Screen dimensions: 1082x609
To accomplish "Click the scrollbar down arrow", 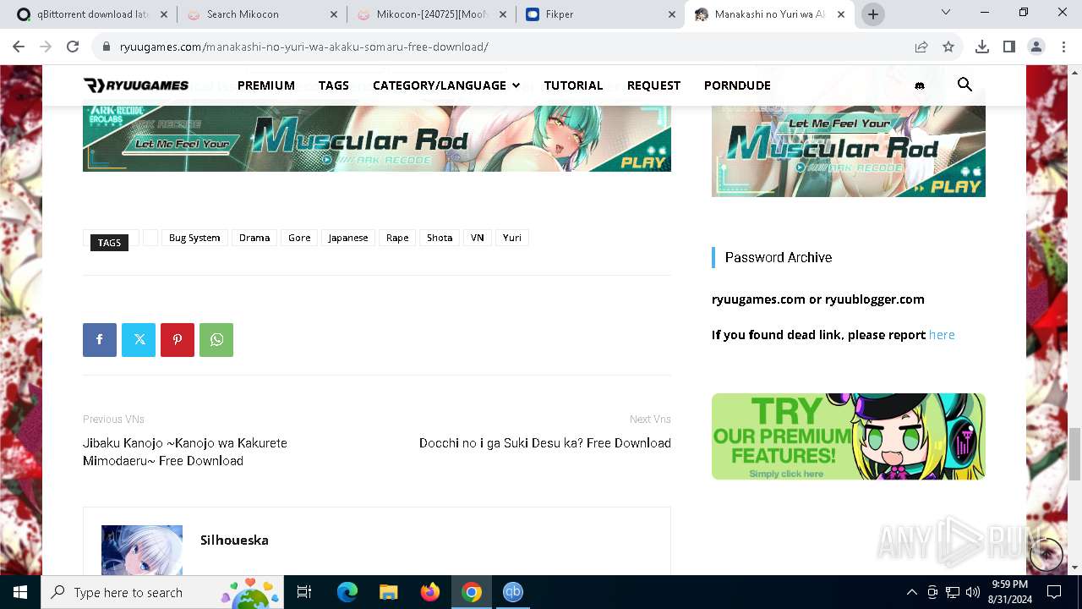I will click(x=1075, y=568).
